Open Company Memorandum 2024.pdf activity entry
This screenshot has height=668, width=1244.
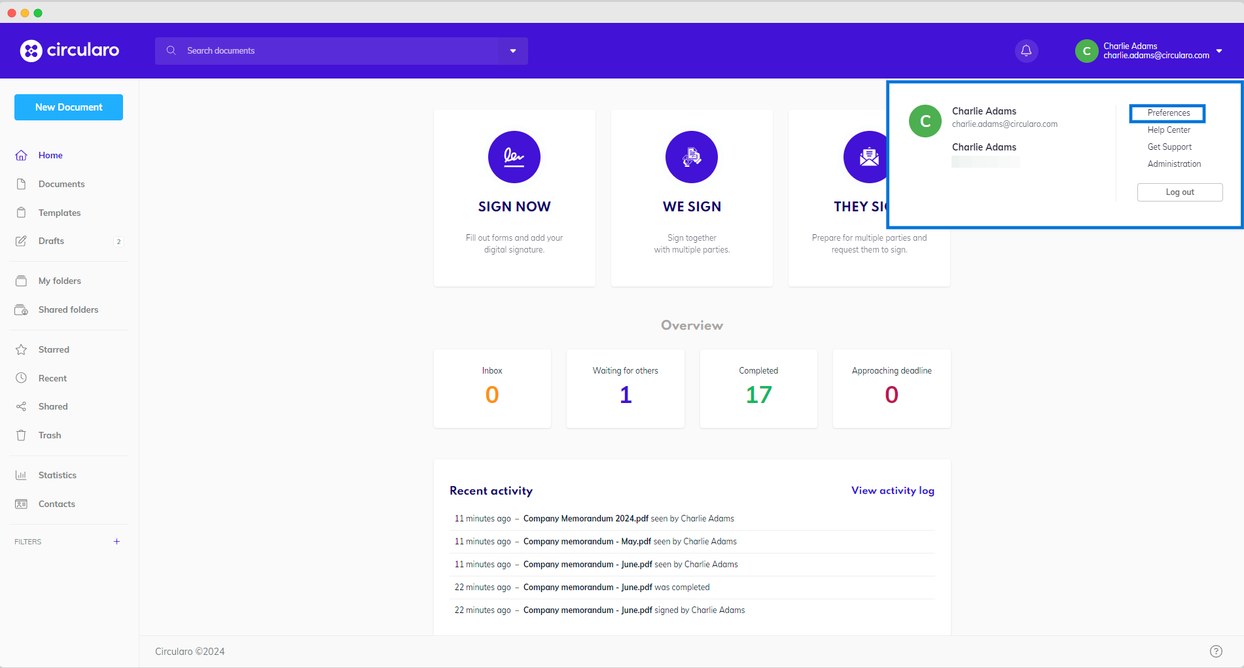pyautogui.click(x=585, y=519)
